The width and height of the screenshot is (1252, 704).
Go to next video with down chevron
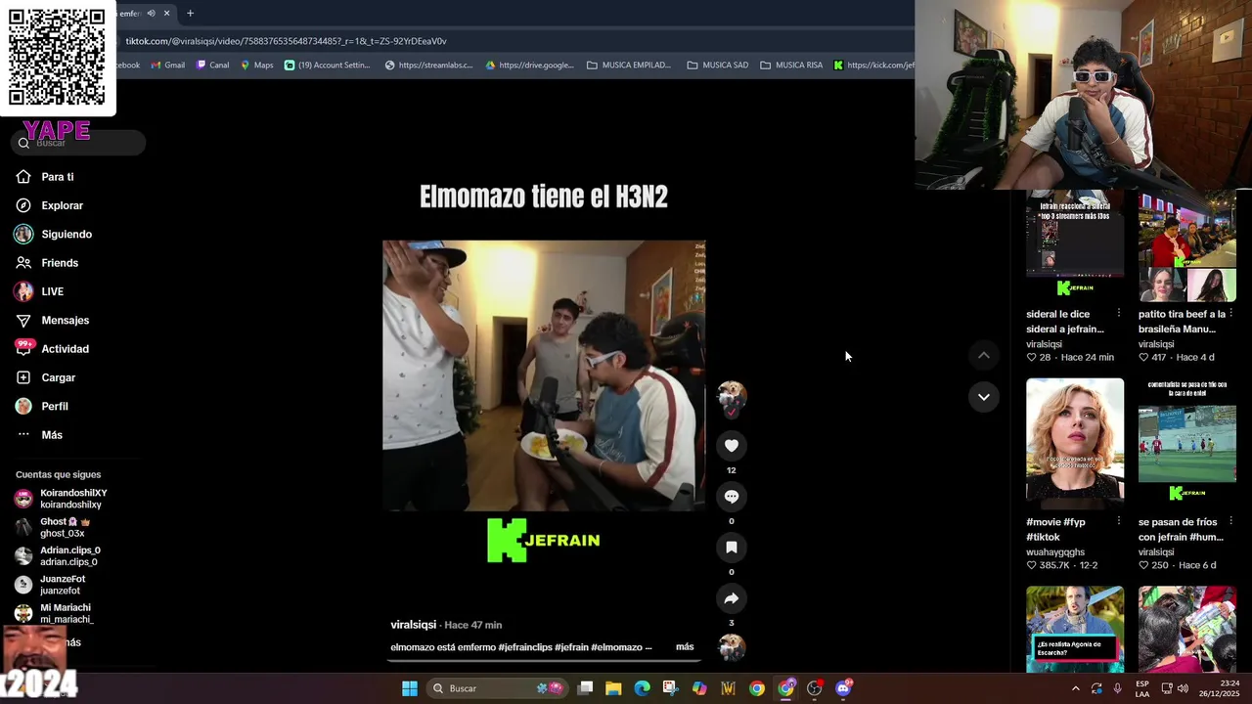[x=983, y=397]
